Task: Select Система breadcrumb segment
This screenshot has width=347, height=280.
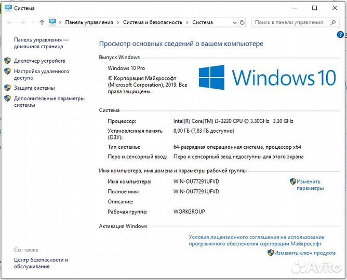Action: (203, 22)
